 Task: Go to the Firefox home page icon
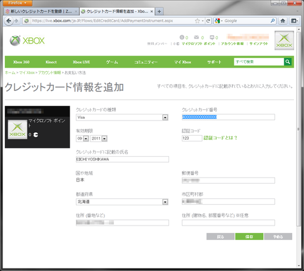click(282, 21)
